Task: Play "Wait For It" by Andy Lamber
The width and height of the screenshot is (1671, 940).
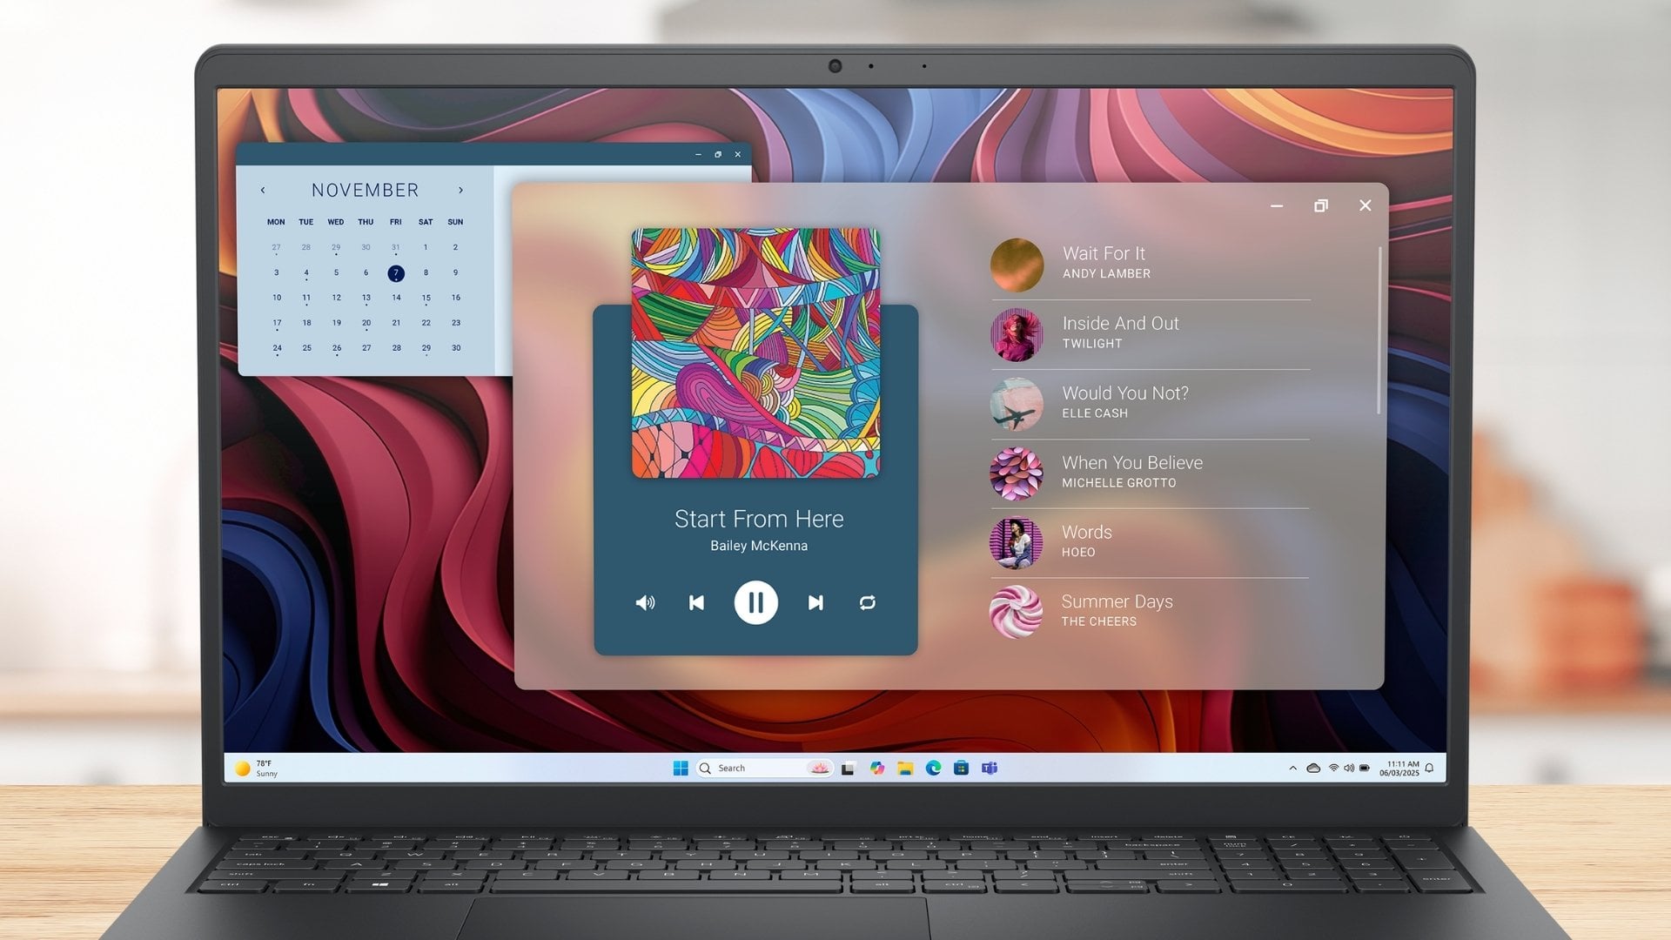Action: (x=1104, y=262)
